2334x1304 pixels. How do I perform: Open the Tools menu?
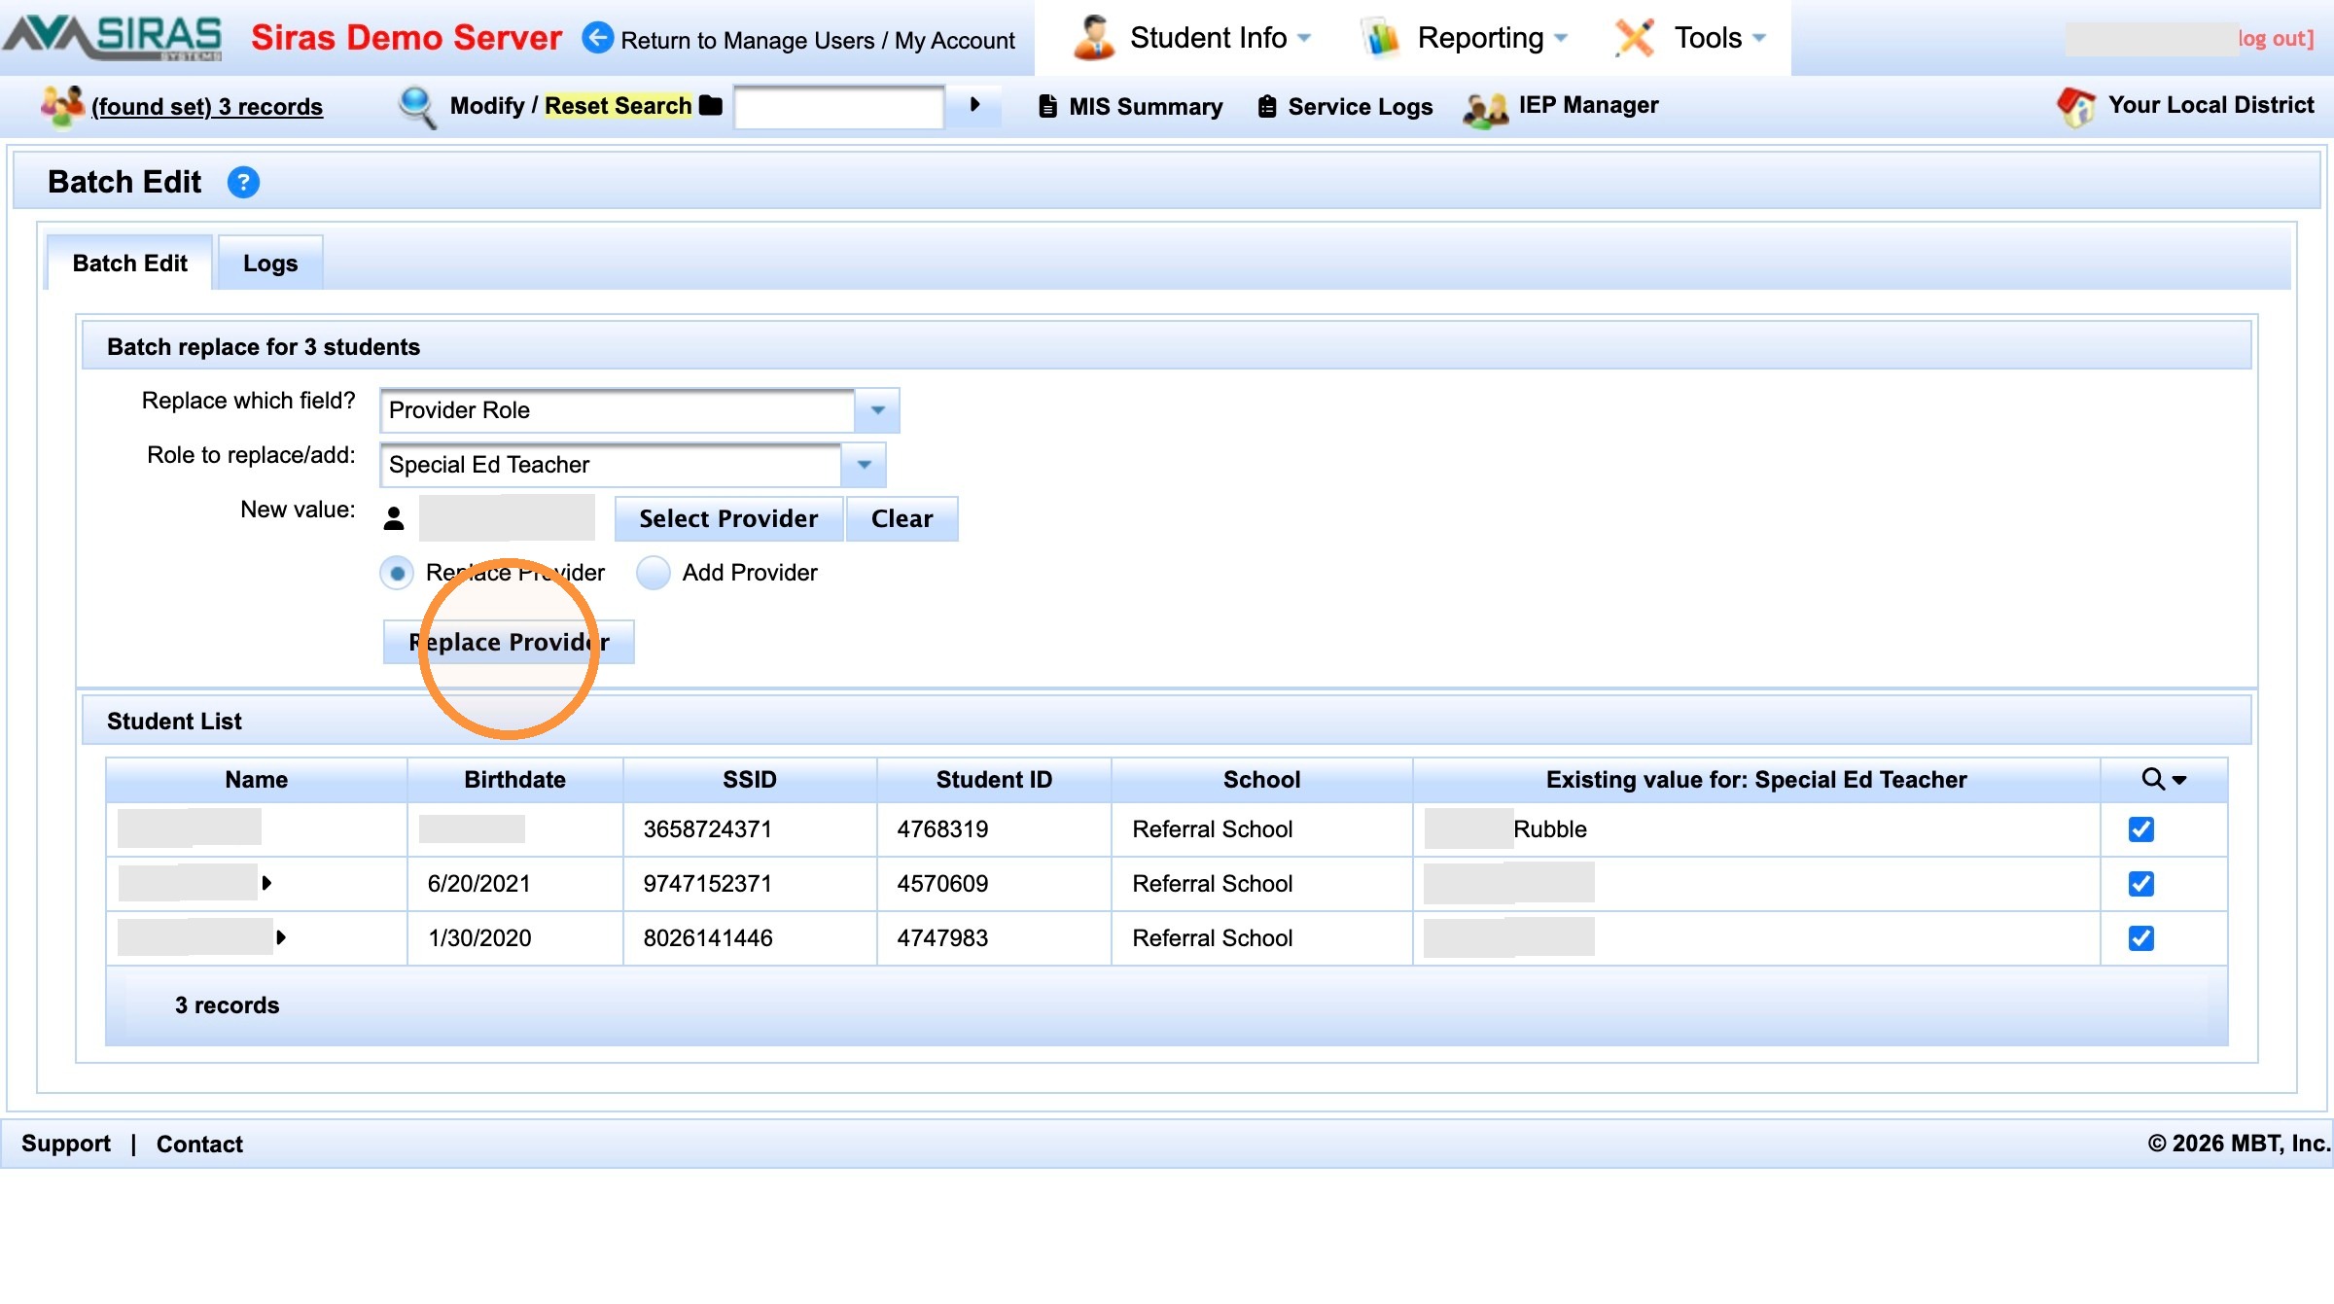(1690, 38)
